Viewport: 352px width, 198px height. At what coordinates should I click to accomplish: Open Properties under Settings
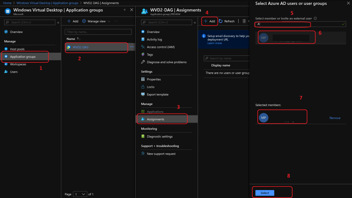pos(154,80)
